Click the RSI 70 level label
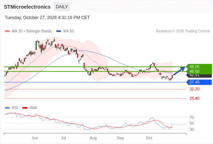Viewport: 213px width, 144px height. point(192,117)
